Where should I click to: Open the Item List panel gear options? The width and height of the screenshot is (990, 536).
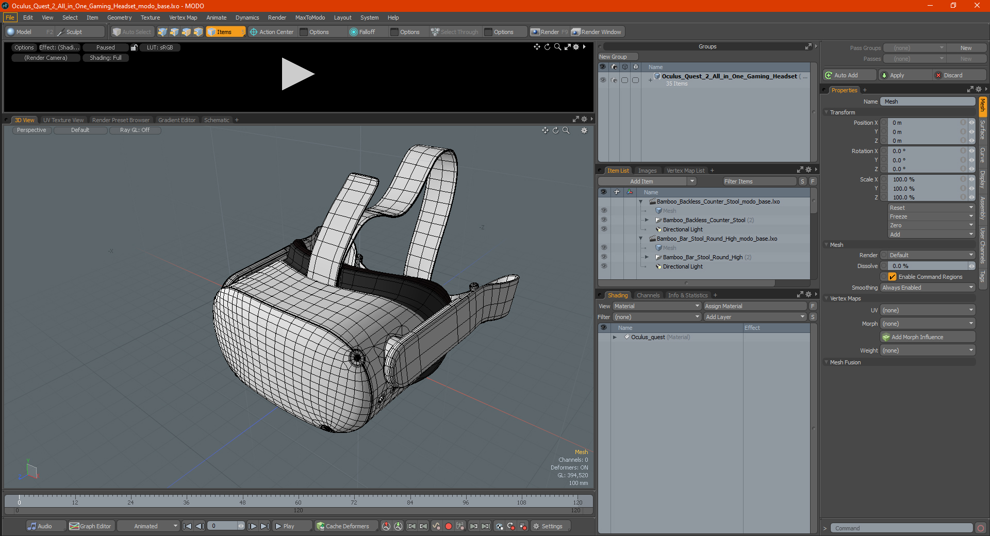pos(808,170)
